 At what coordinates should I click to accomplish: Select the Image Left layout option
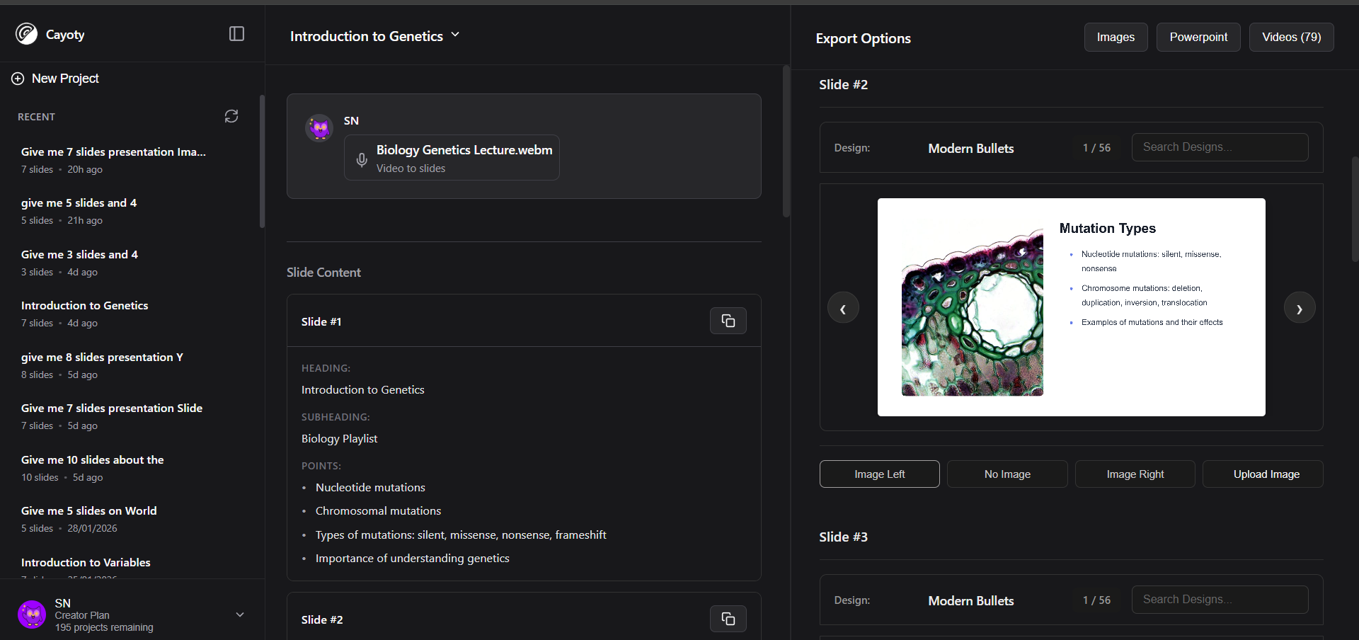879,474
